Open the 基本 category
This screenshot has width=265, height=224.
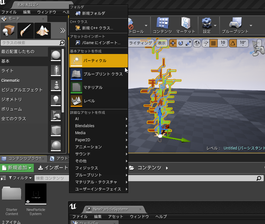[x=24, y=61]
